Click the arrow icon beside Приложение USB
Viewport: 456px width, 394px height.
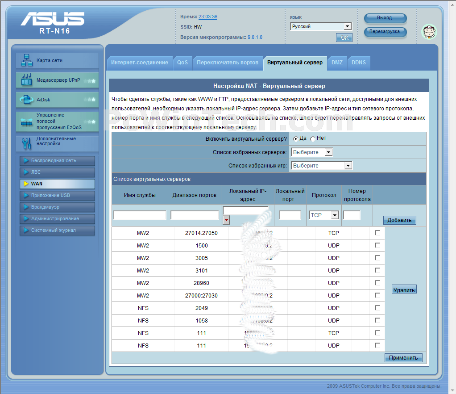26,195
